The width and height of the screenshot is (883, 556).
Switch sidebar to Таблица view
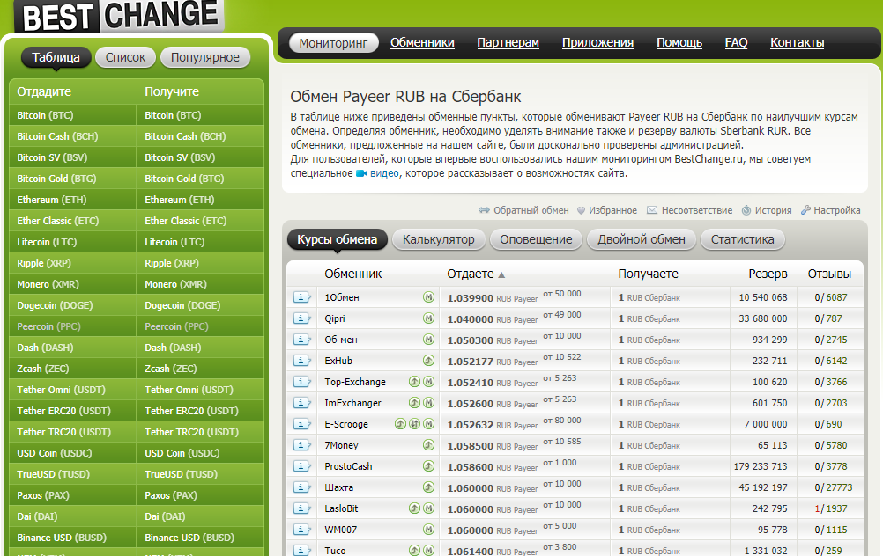56,57
